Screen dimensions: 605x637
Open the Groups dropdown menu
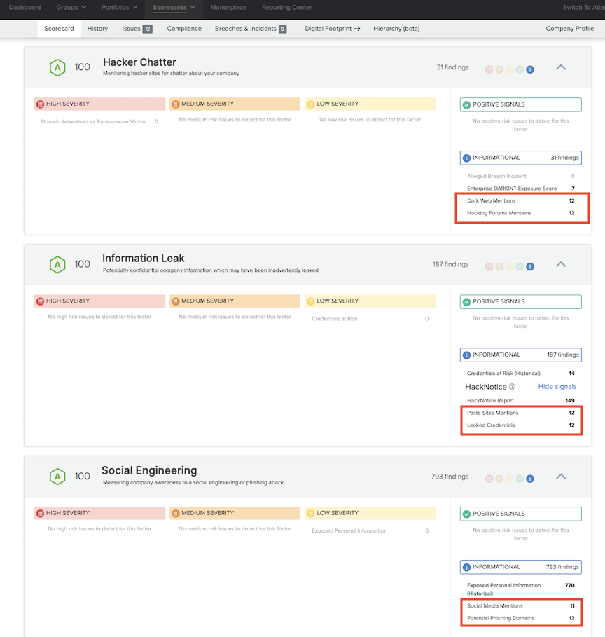(71, 8)
